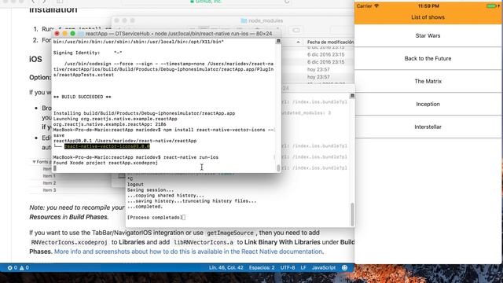Viewport: 503px width, 283px height.
Task: Close the front Terminal window
Action: pyautogui.click(x=57, y=33)
